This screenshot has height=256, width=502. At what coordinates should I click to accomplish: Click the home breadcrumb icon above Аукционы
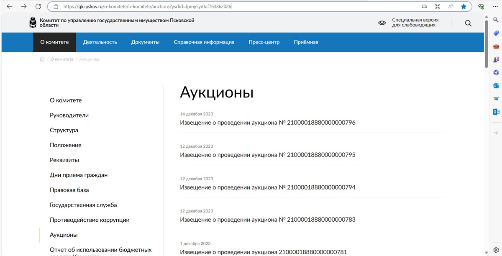point(42,59)
